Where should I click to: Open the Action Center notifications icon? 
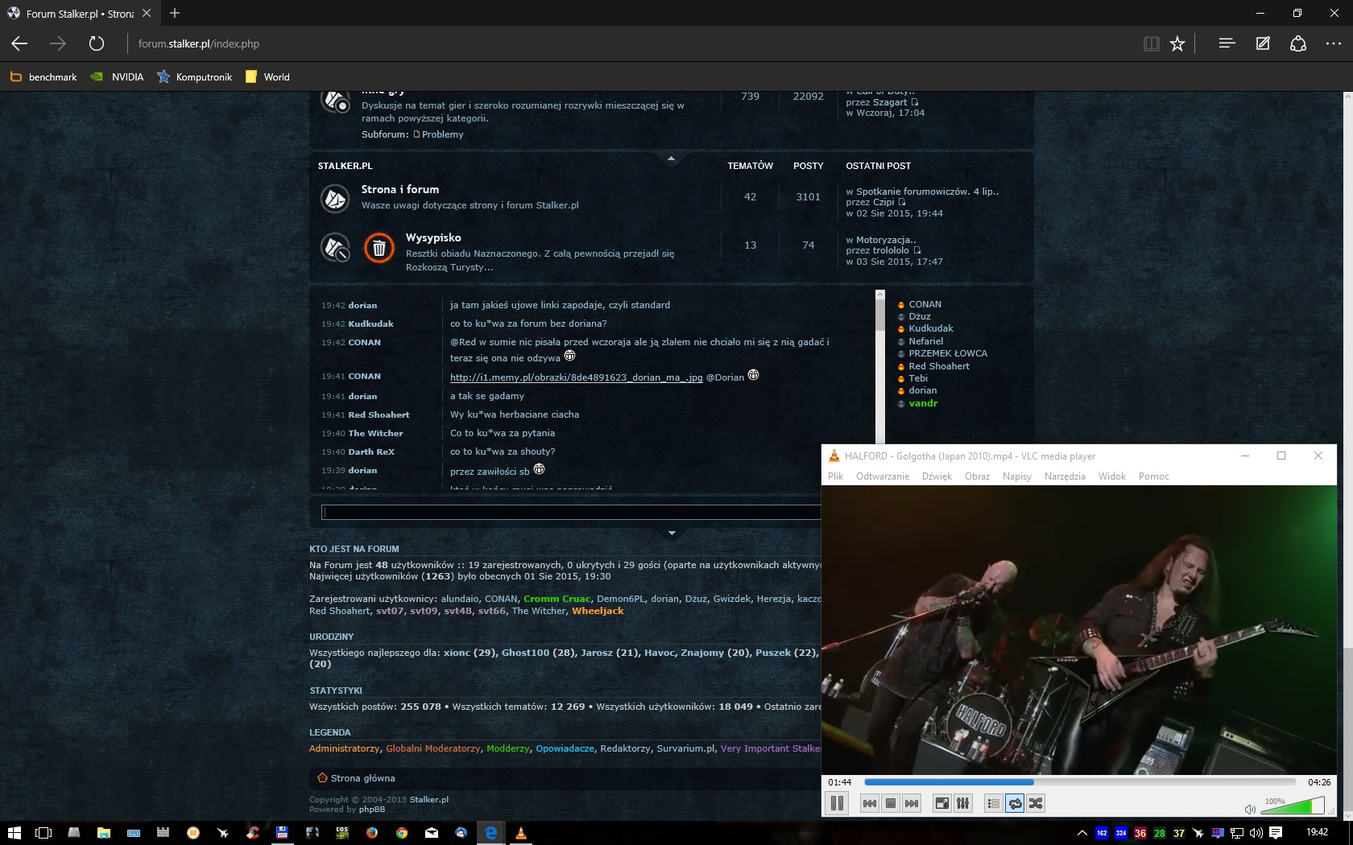[1276, 833]
